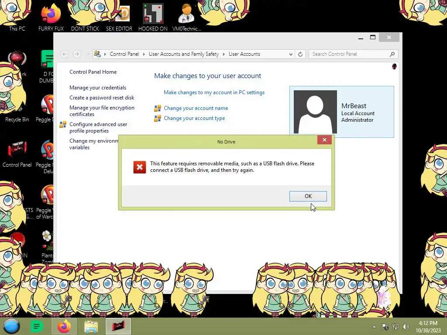Click the volume speaker tray icon
Screen dimensions: 447x335
(406, 327)
